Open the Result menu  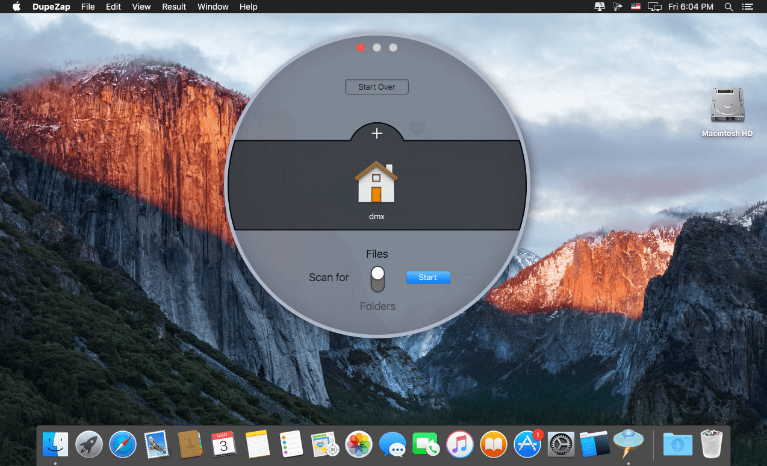pos(174,7)
